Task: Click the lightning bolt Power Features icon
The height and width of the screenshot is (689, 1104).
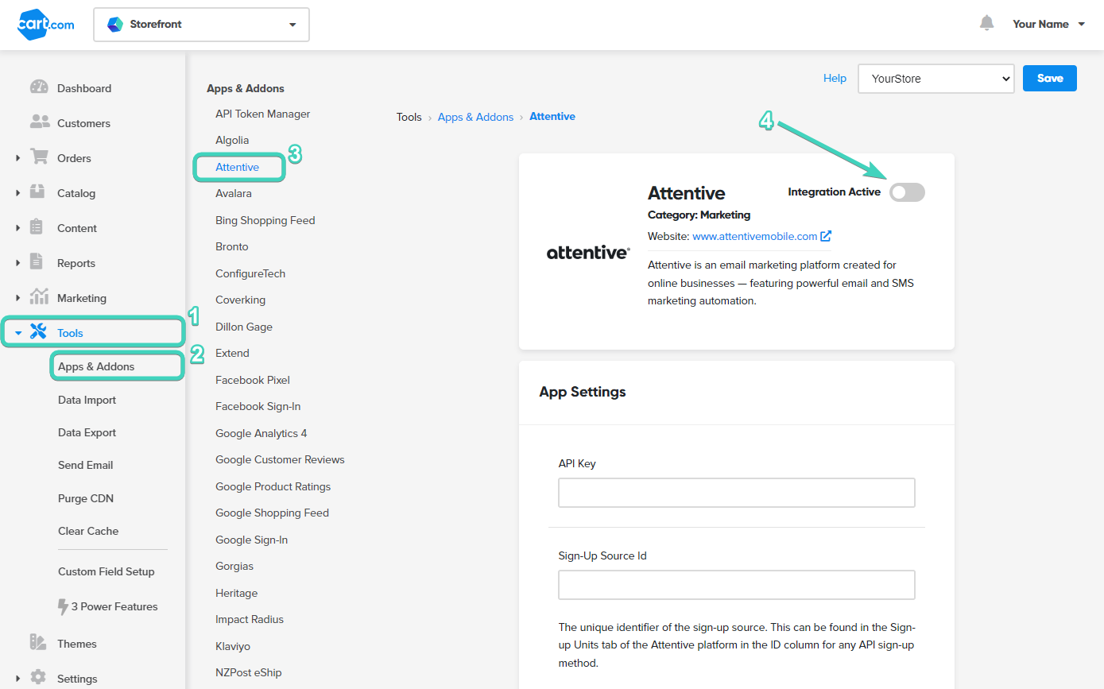Action: [64, 606]
